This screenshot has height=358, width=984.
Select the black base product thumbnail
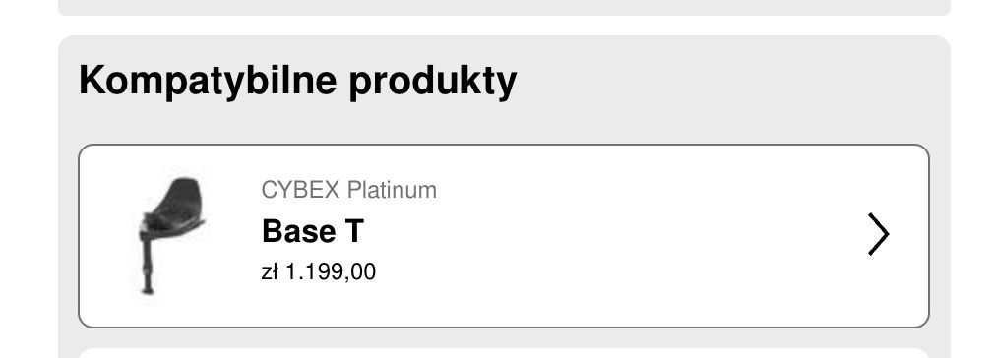click(170, 236)
